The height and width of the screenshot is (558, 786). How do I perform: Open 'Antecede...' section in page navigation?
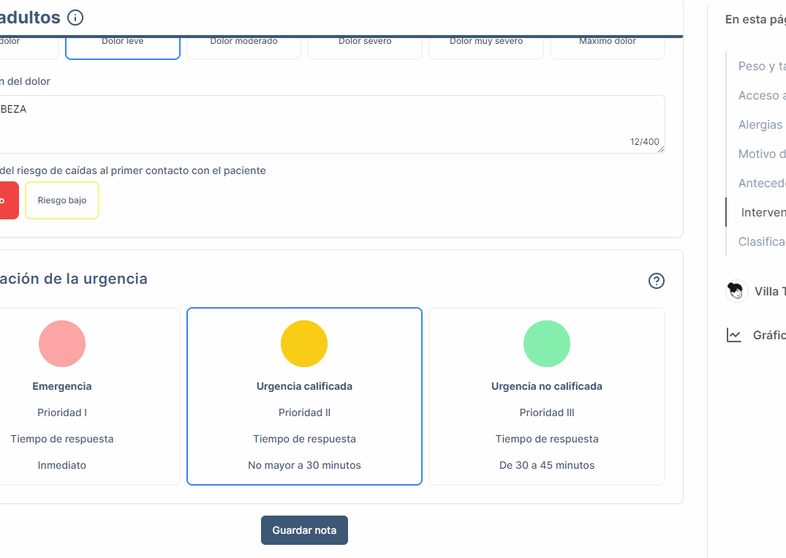tap(761, 183)
